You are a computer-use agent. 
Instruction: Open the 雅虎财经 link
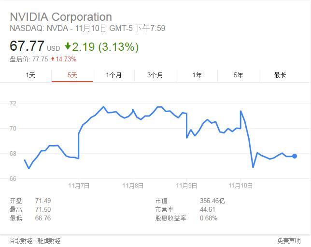coord(49,241)
